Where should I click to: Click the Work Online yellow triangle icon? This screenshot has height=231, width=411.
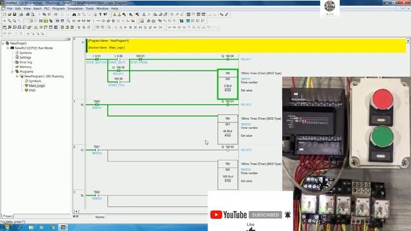tap(114, 14)
